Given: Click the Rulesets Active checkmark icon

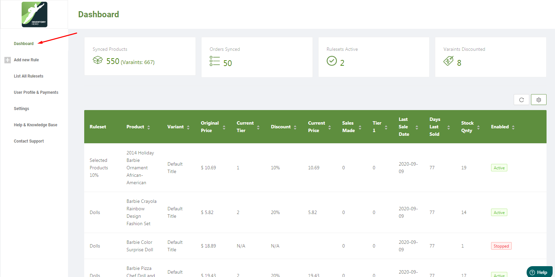Looking at the screenshot, I should pos(332,61).
